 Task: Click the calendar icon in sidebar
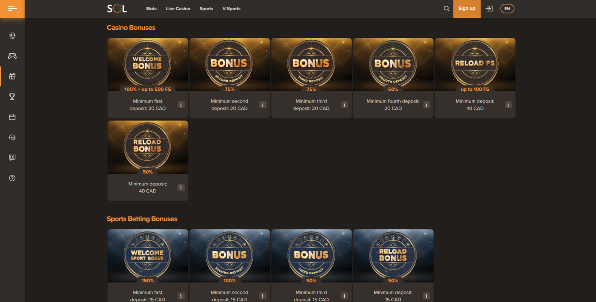click(x=12, y=117)
